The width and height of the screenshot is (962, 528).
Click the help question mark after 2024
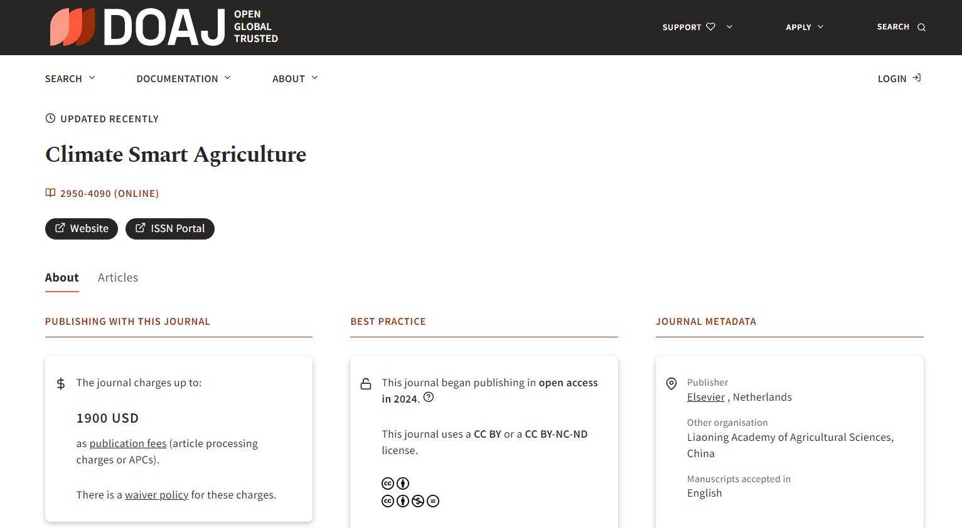(429, 398)
